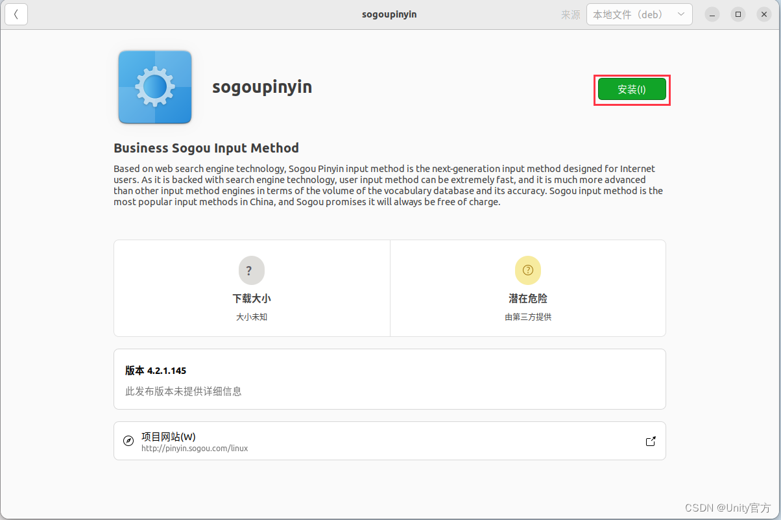Click the 潜在危险 label text
Viewport: 781px width, 520px height.
click(528, 299)
